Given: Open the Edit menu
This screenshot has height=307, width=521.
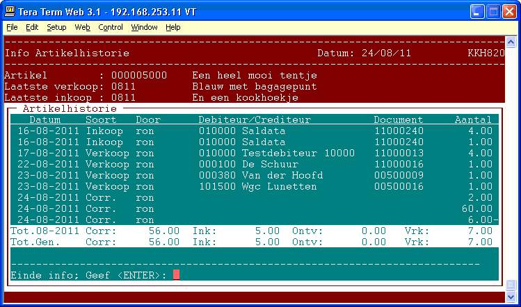Looking at the screenshot, I should [x=32, y=27].
